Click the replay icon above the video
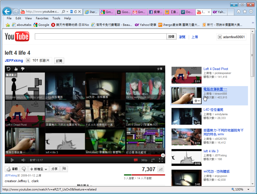257x194 pixels. [9, 69]
